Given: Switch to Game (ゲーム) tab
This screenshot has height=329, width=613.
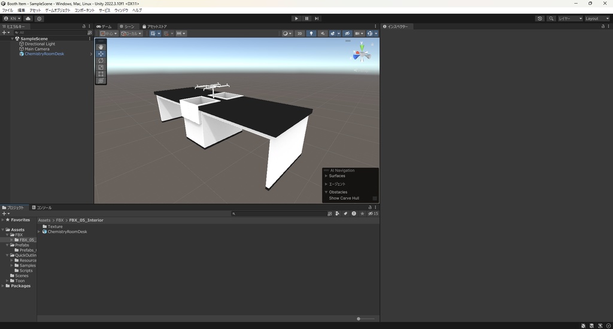Looking at the screenshot, I should (x=104, y=26).
